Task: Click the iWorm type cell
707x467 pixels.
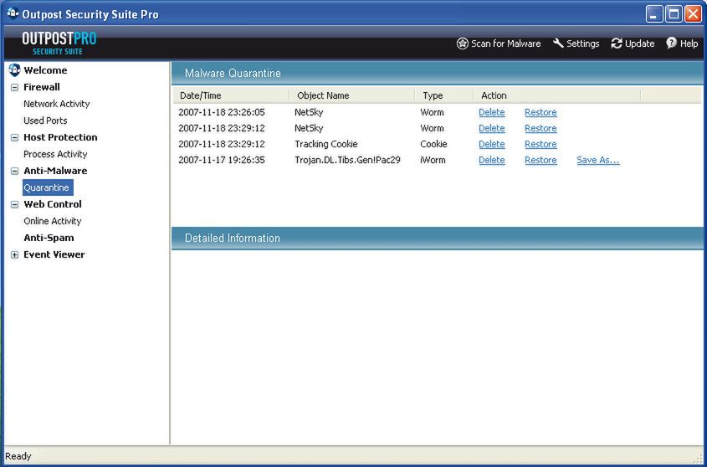Action: [433, 160]
